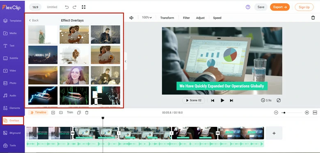Screen dimensions: 320x153
Task: Delete selected item with top-right trash icon
Action: click(x=313, y=18)
